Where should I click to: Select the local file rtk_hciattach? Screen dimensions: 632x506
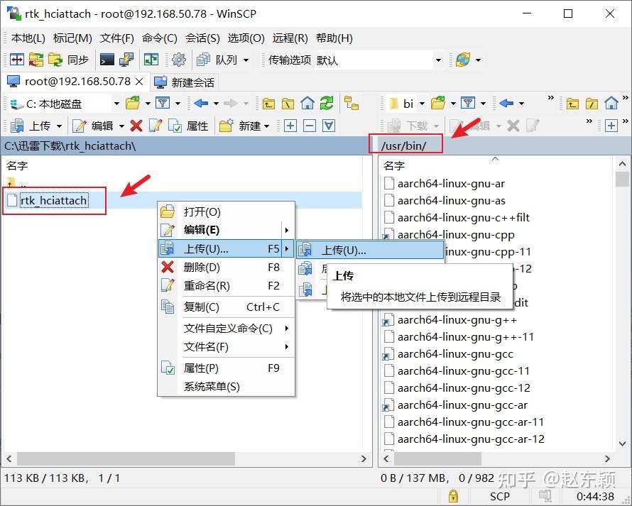pos(53,200)
